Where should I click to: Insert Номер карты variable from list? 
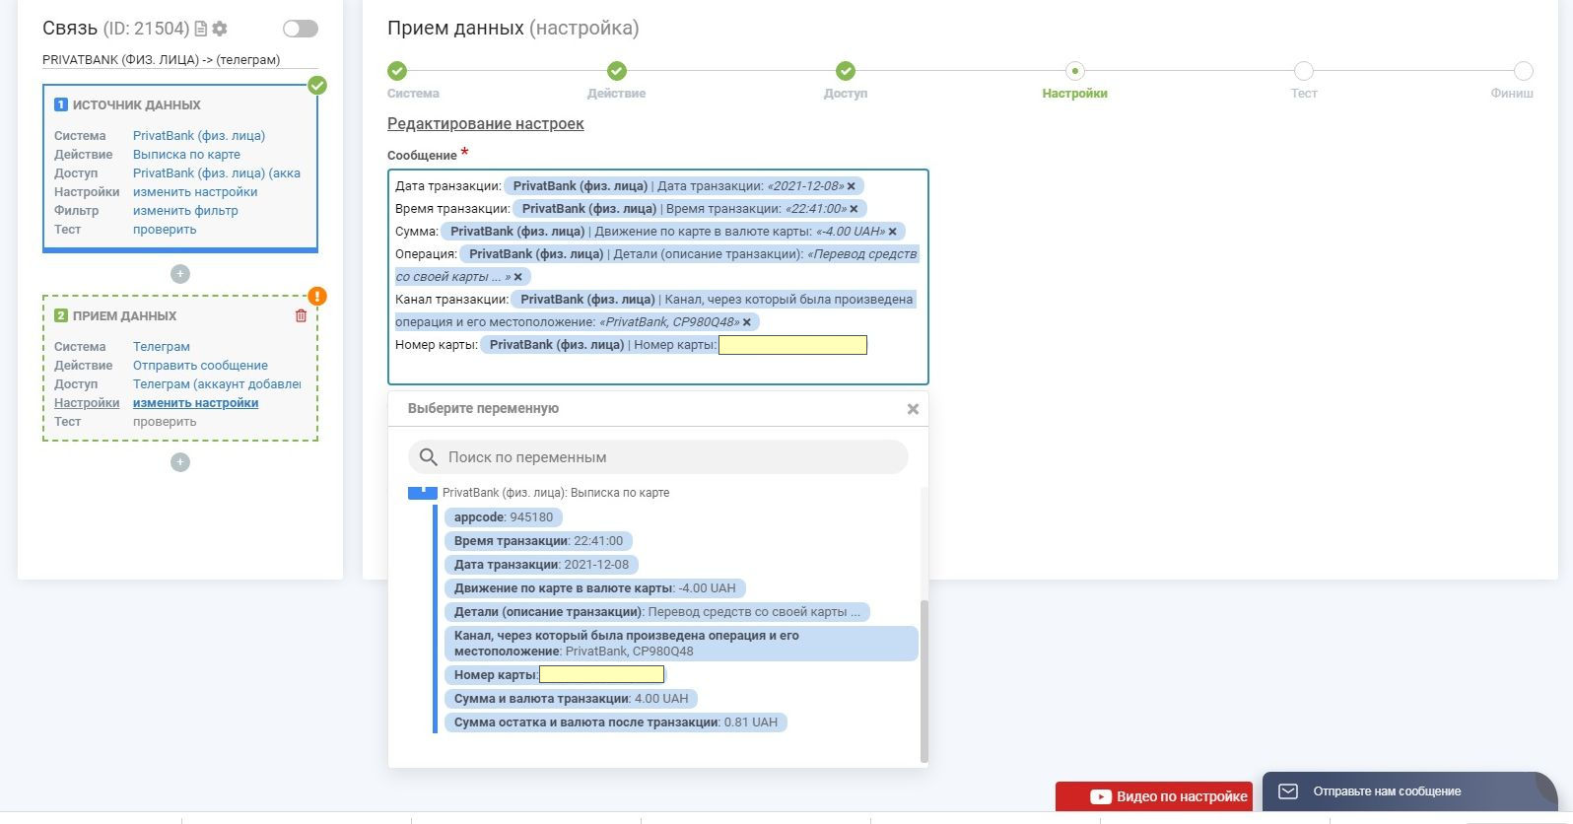[556, 675]
